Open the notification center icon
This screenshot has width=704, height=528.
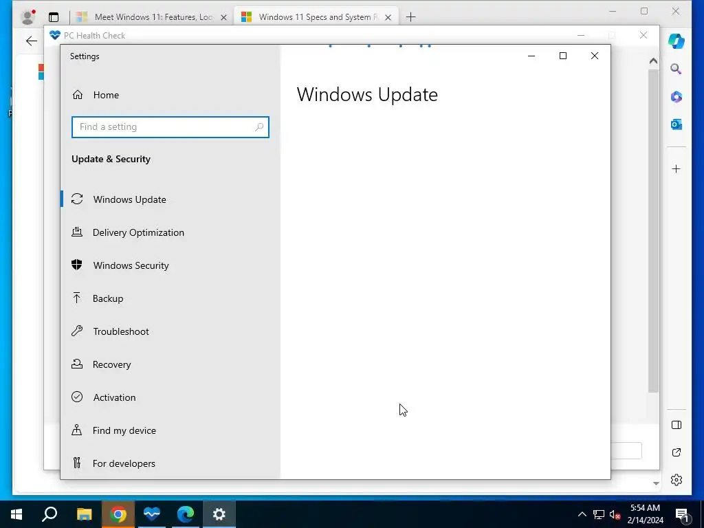682,514
